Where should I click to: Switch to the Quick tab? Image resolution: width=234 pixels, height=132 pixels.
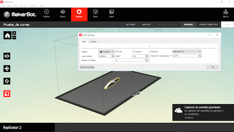[x=84, y=41]
